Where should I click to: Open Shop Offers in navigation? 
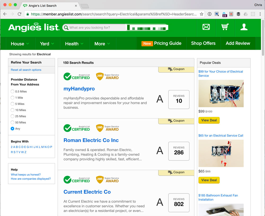[x=203, y=43]
